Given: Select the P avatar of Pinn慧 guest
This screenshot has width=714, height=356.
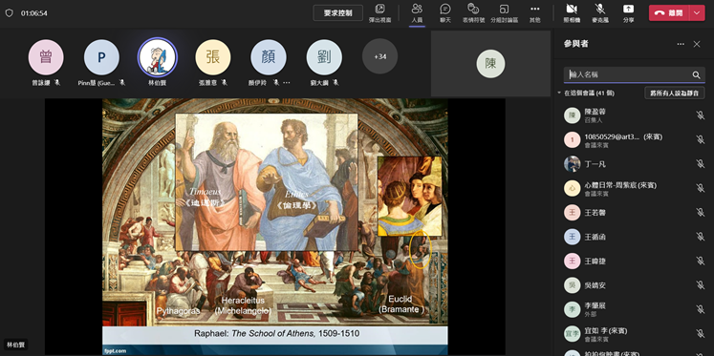Looking at the screenshot, I should [101, 57].
